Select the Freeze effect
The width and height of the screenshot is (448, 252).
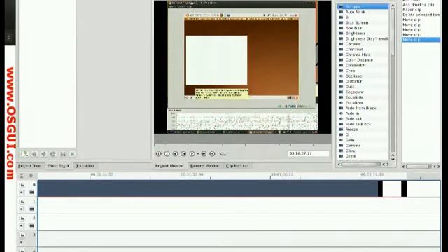point(351,129)
